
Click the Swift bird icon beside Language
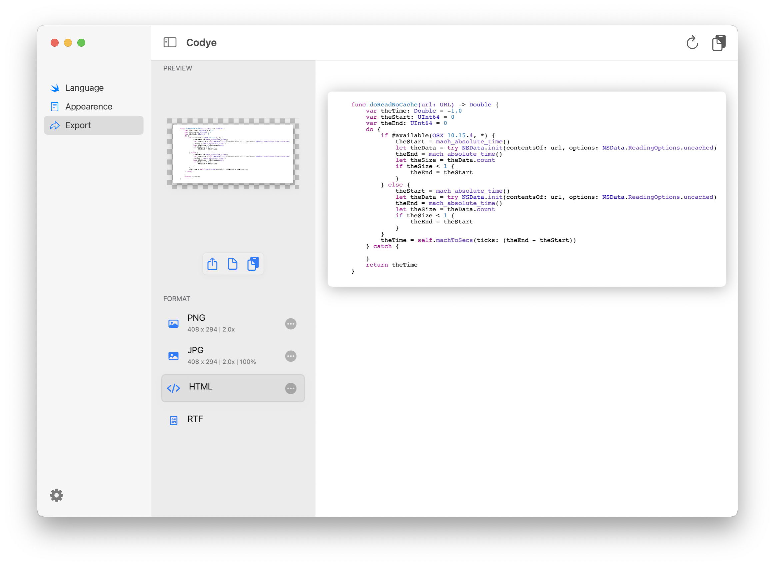(x=55, y=88)
